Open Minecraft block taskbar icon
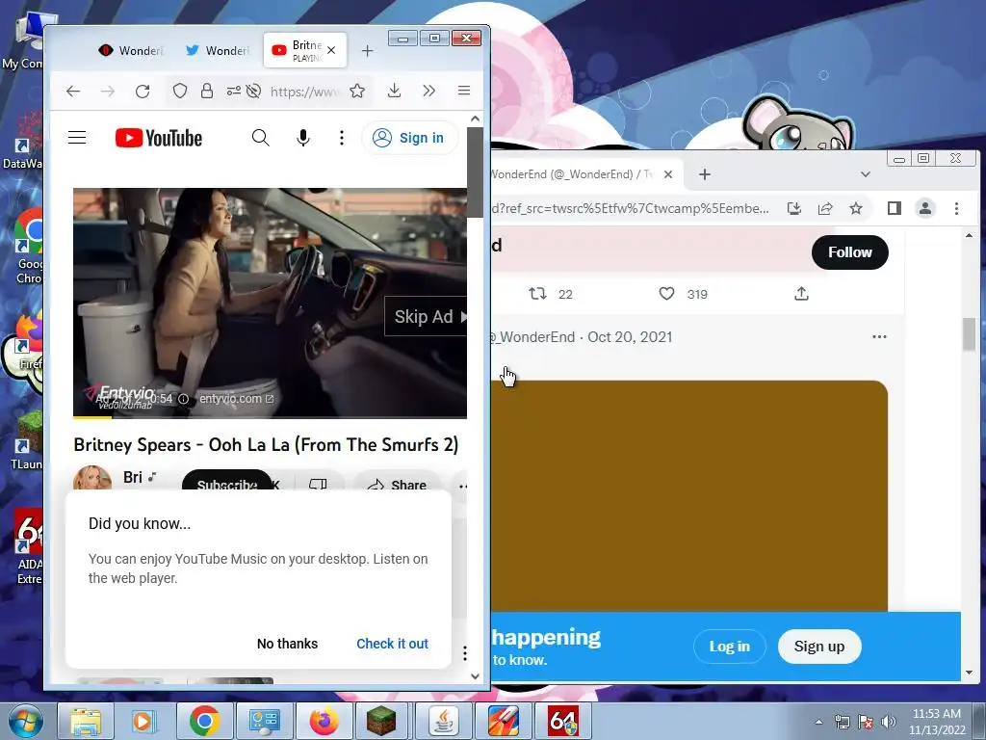Image resolution: width=986 pixels, height=740 pixels. [x=381, y=721]
